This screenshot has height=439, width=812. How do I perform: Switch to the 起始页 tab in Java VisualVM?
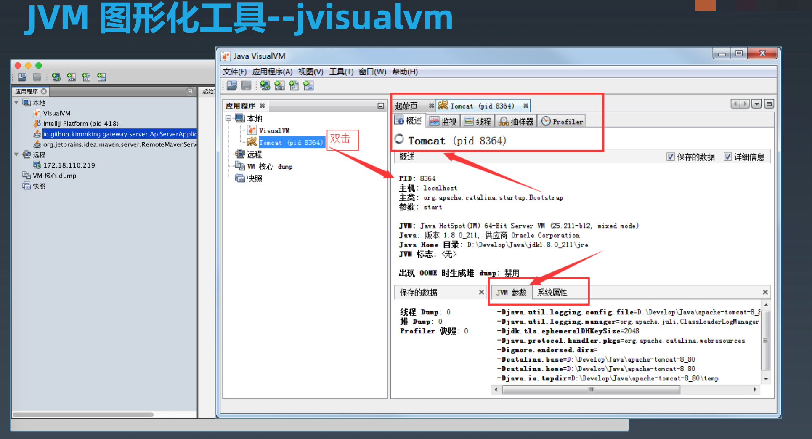click(406, 106)
